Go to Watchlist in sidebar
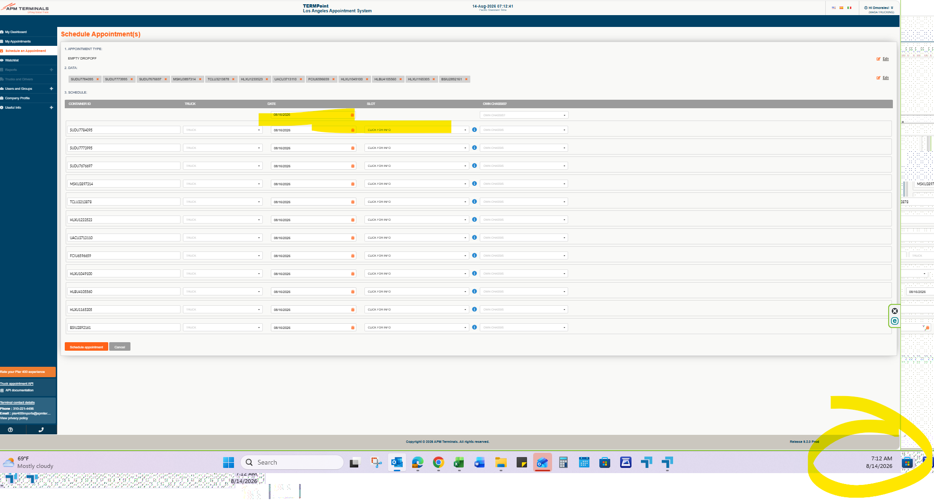Screen dimensions: 934x501 [x=12, y=60]
